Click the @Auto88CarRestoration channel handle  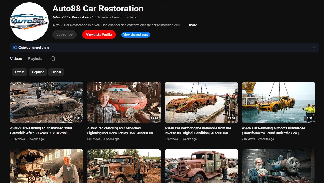coord(71,17)
